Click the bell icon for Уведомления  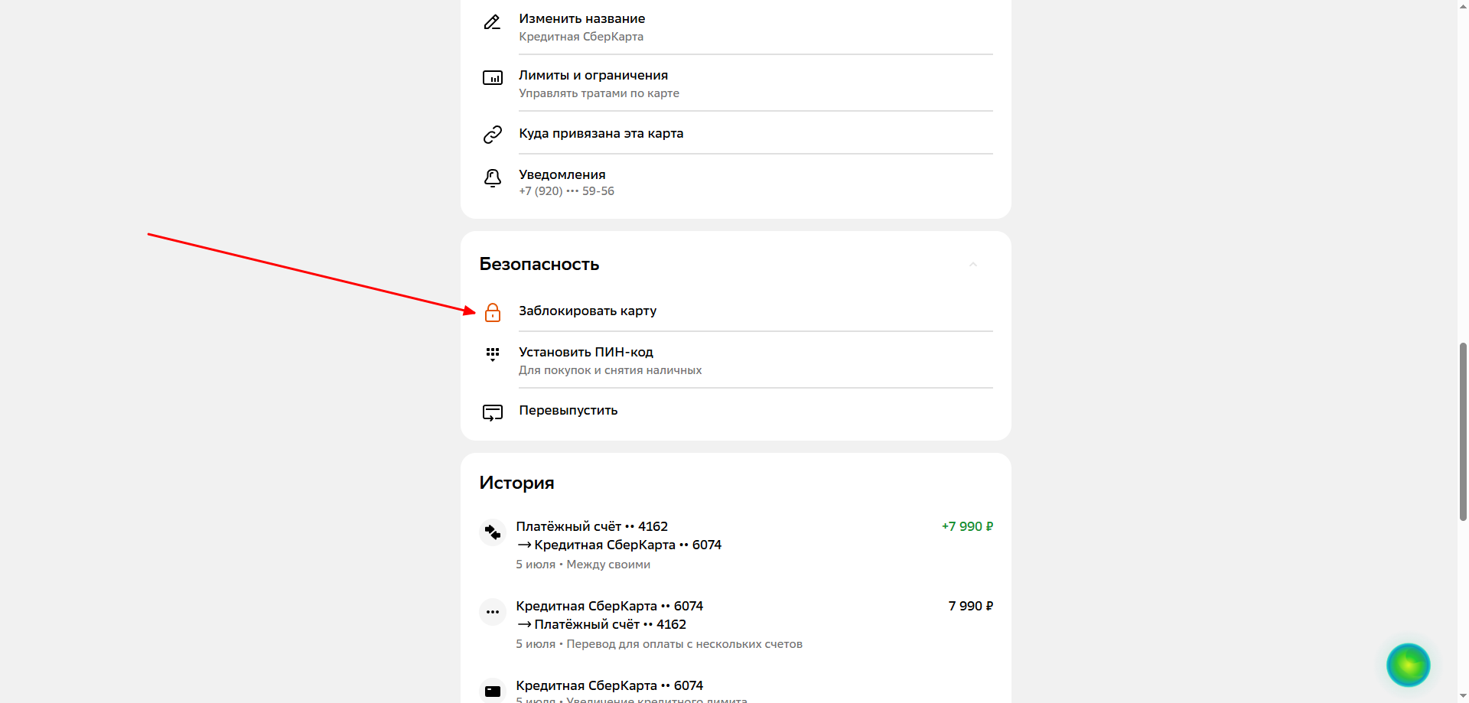pos(493,178)
